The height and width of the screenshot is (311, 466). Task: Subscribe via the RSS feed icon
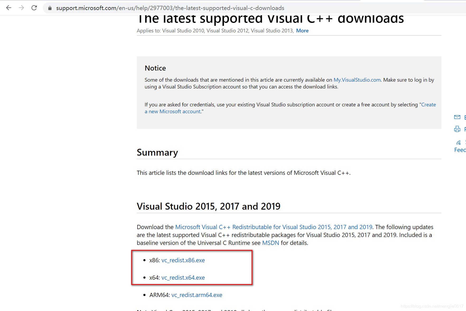(x=459, y=142)
